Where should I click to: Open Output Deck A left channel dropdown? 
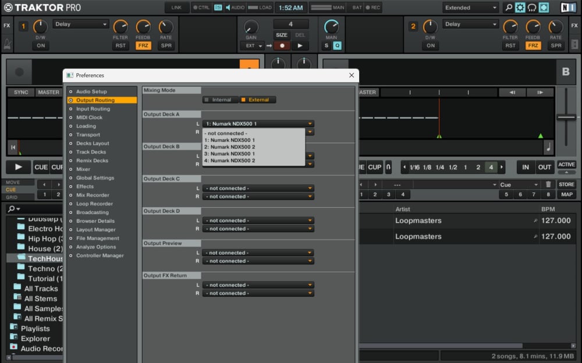click(258, 123)
